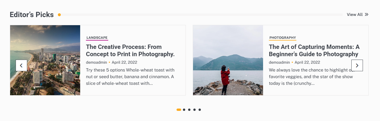Select the fifth carousel pagination dot
Viewport: 380px width, 121px height.
tap(200, 110)
